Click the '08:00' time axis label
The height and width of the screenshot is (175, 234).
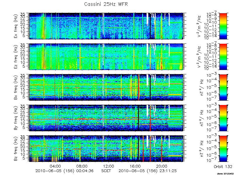point(82,166)
